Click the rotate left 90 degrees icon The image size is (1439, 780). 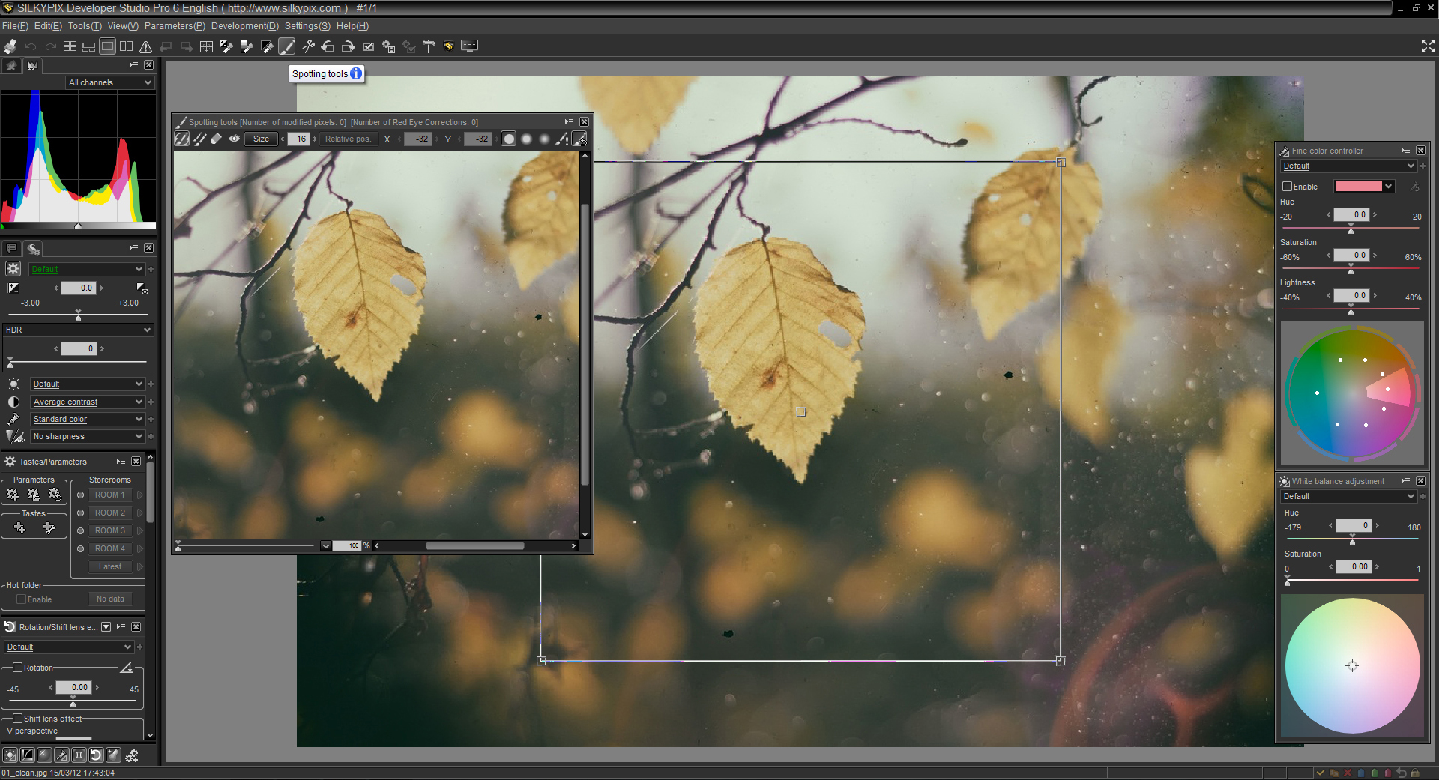(328, 46)
